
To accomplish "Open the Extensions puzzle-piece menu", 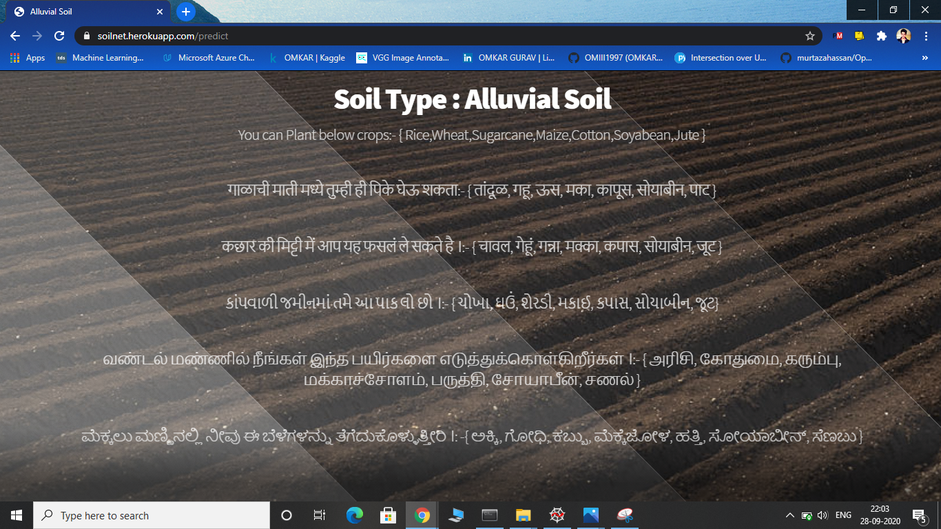I will (x=881, y=36).
